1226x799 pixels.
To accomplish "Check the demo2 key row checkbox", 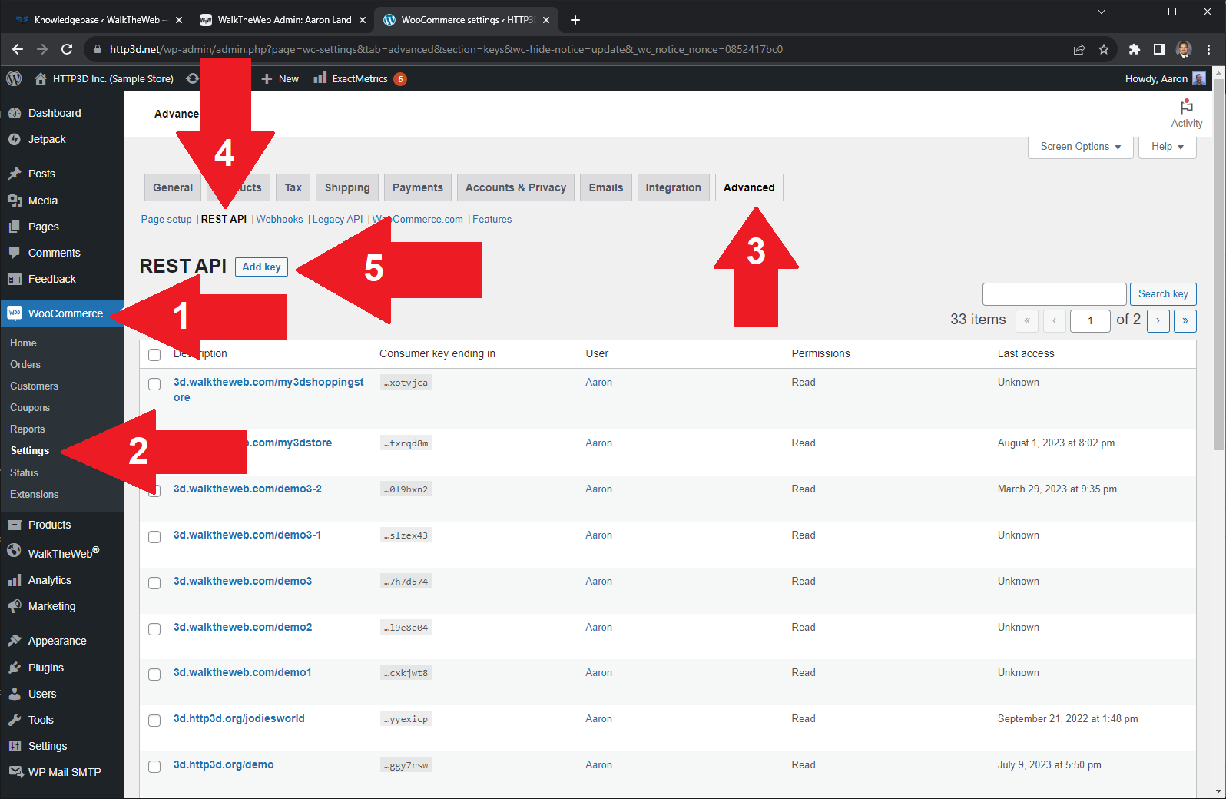I will tap(154, 629).
